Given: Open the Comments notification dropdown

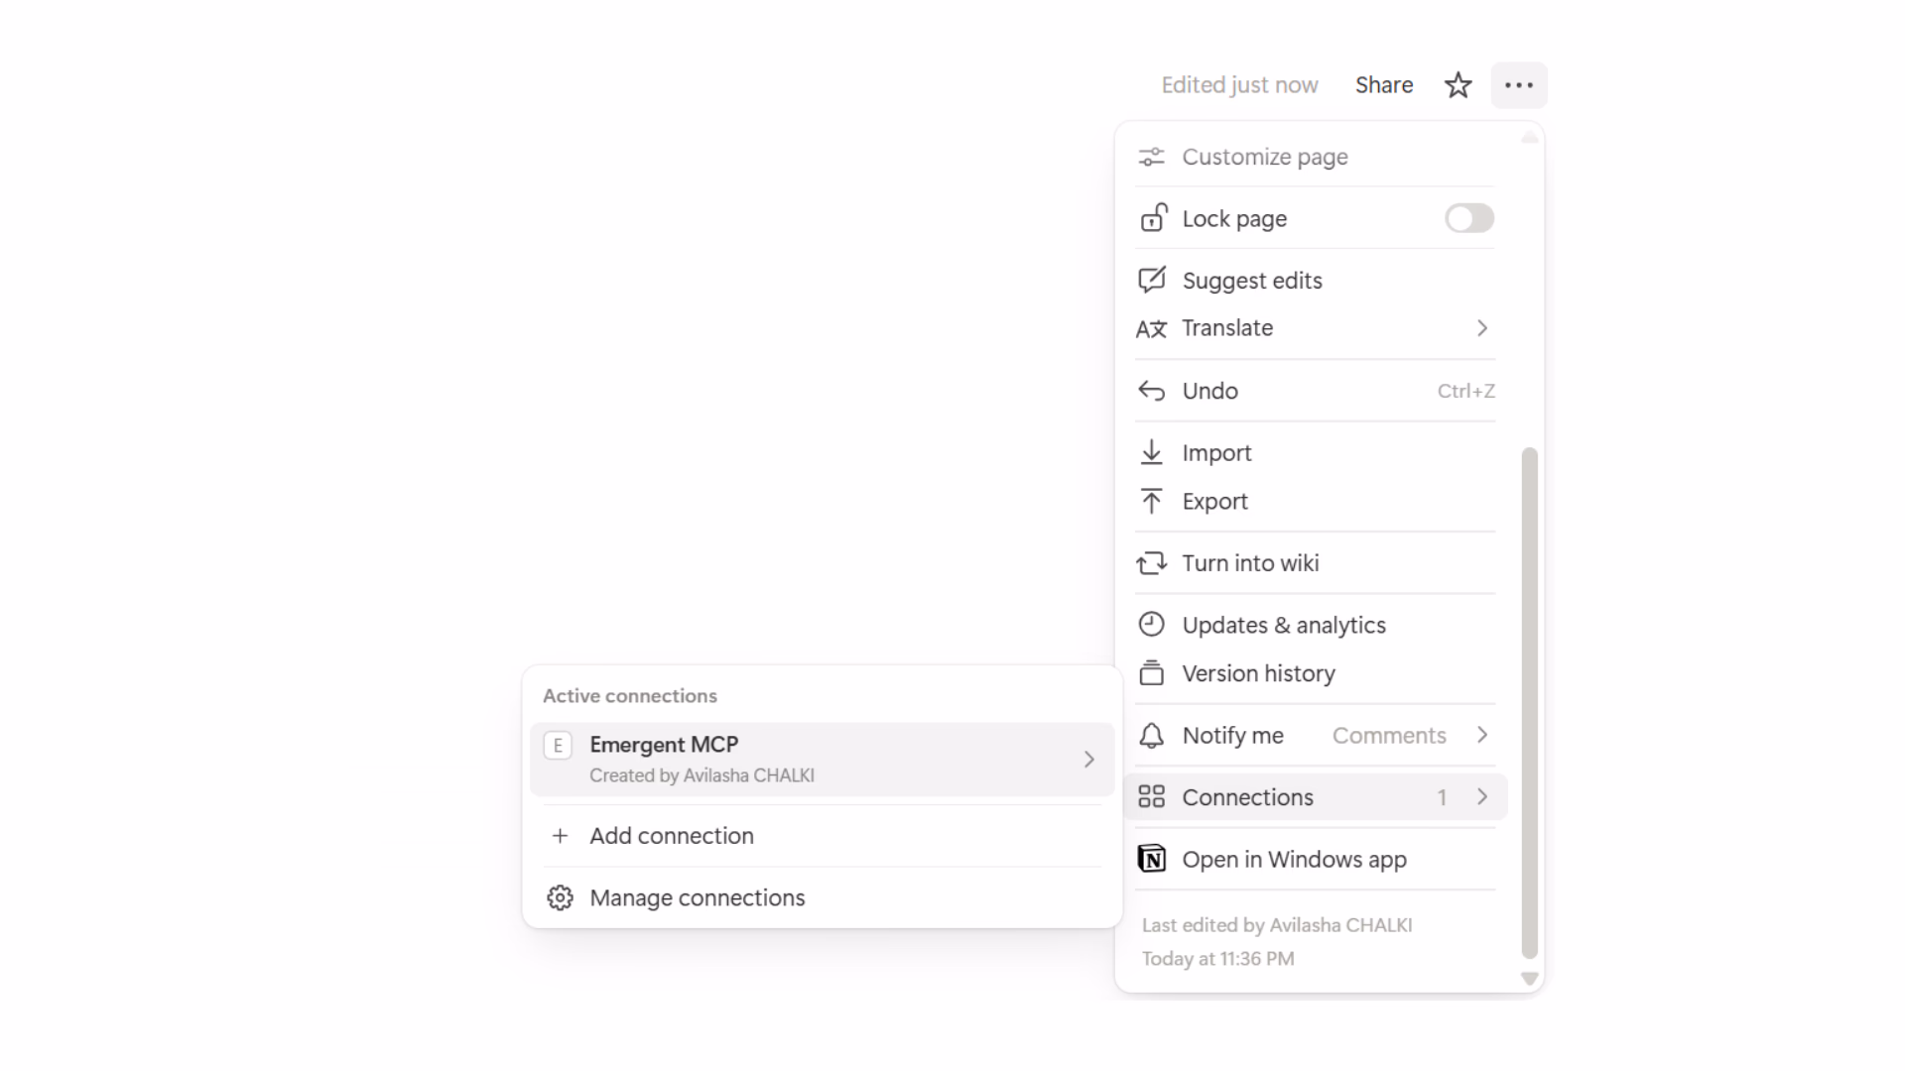Looking at the screenshot, I should [1389, 736].
